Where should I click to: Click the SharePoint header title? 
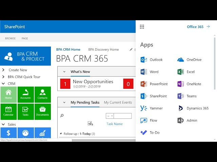[15, 27]
